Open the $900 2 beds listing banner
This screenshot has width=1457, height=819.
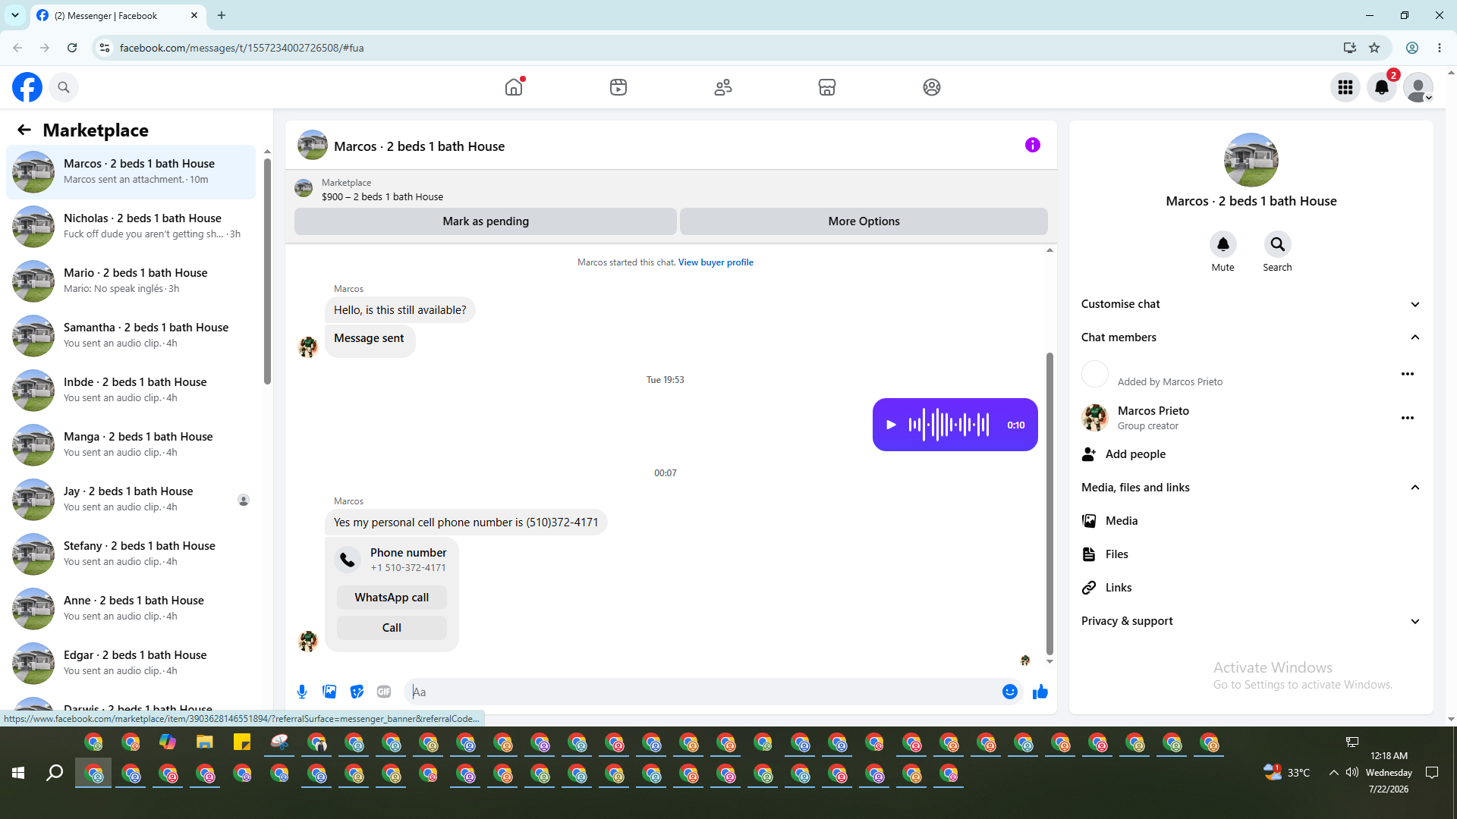point(671,189)
